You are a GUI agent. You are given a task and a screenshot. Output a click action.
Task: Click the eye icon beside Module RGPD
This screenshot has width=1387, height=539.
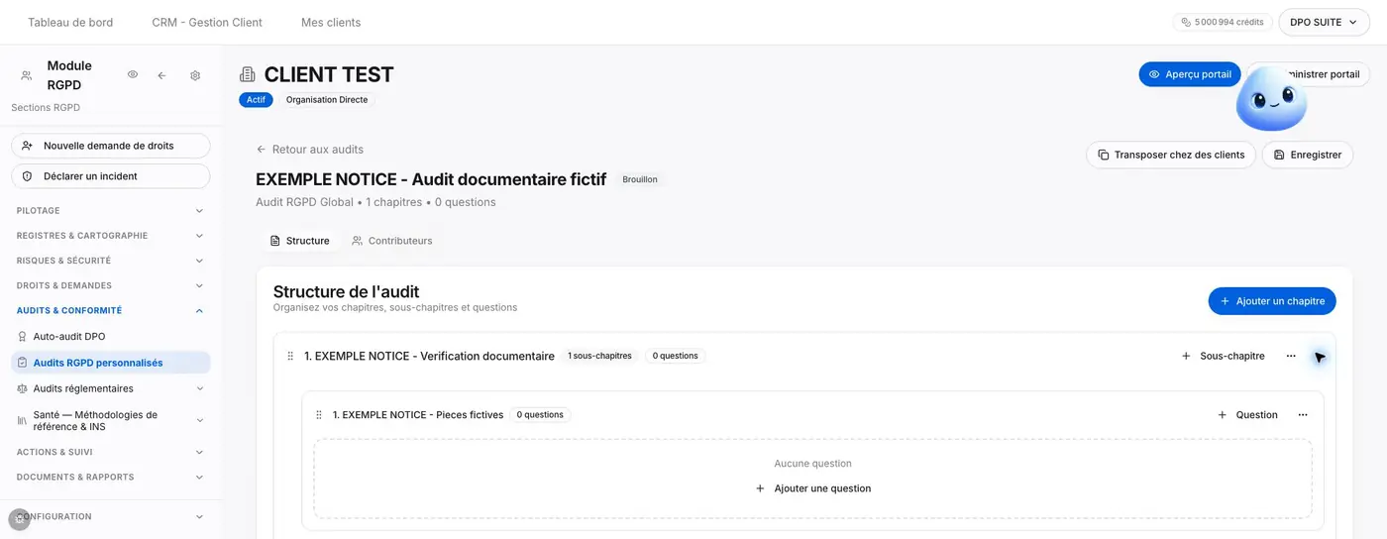[133, 75]
